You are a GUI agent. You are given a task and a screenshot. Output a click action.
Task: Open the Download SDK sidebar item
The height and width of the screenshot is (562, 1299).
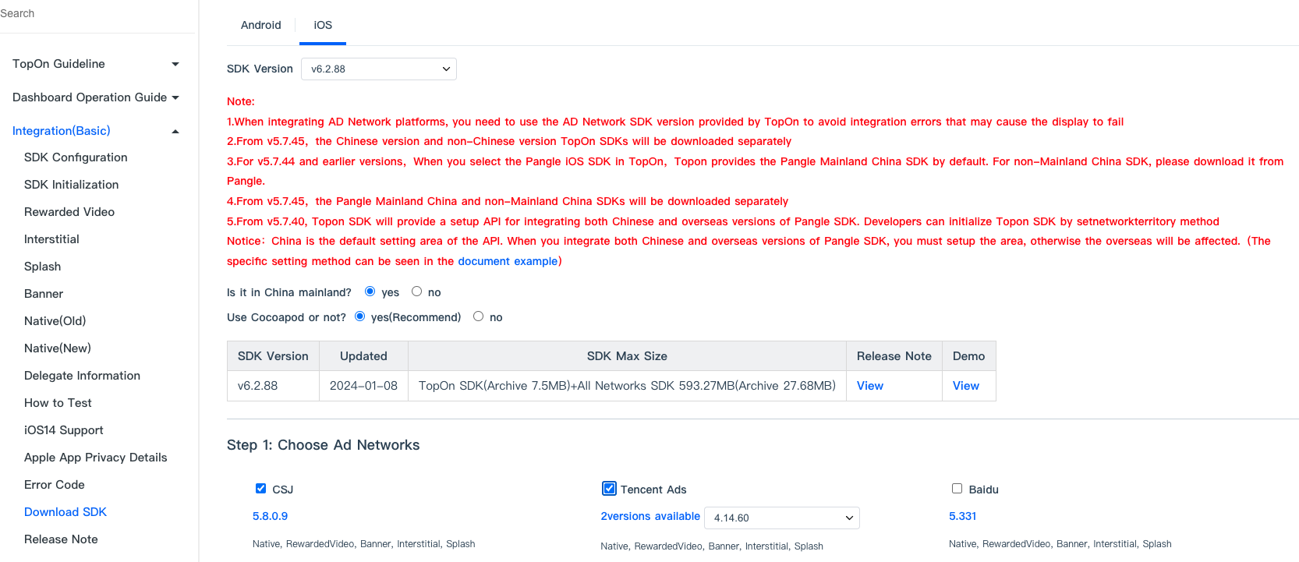click(65, 512)
